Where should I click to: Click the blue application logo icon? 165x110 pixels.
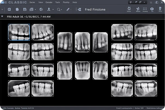click(x=2, y=2)
